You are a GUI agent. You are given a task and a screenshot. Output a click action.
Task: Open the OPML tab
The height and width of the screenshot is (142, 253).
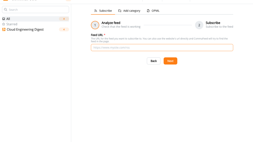[x=153, y=11]
